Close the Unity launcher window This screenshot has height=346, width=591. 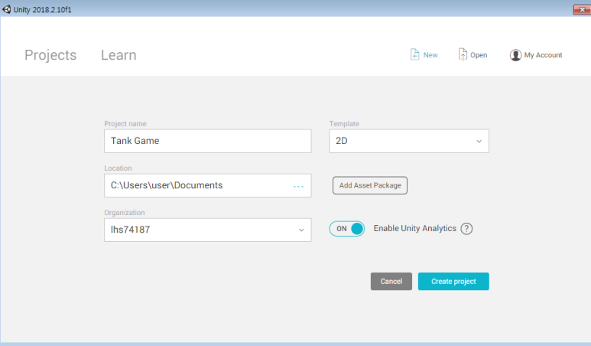582,9
